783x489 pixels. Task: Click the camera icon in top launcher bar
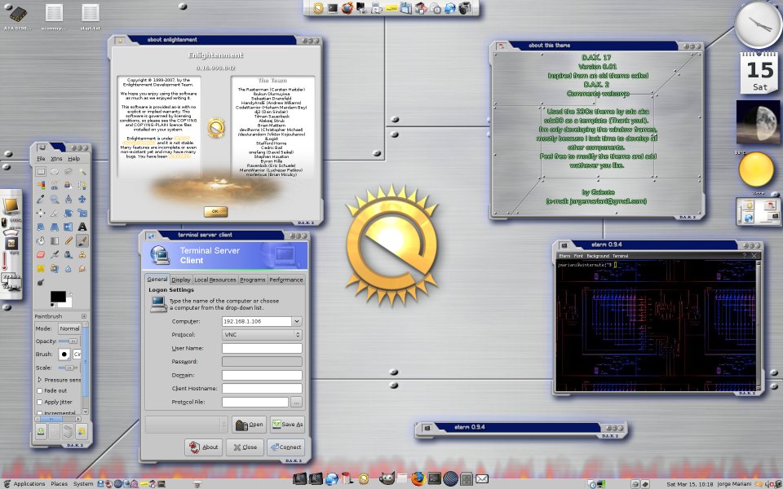pos(465,8)
